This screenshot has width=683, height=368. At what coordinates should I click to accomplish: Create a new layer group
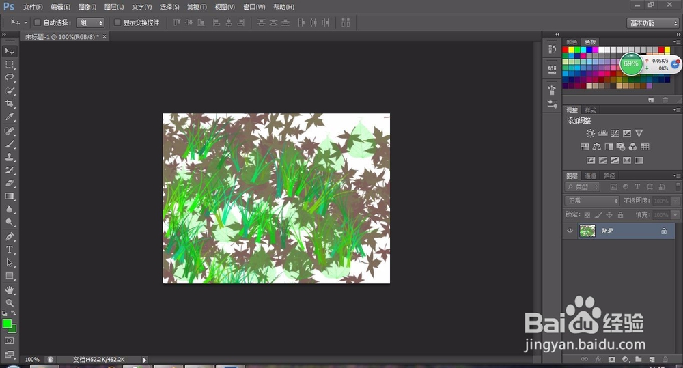coord(638,360)
